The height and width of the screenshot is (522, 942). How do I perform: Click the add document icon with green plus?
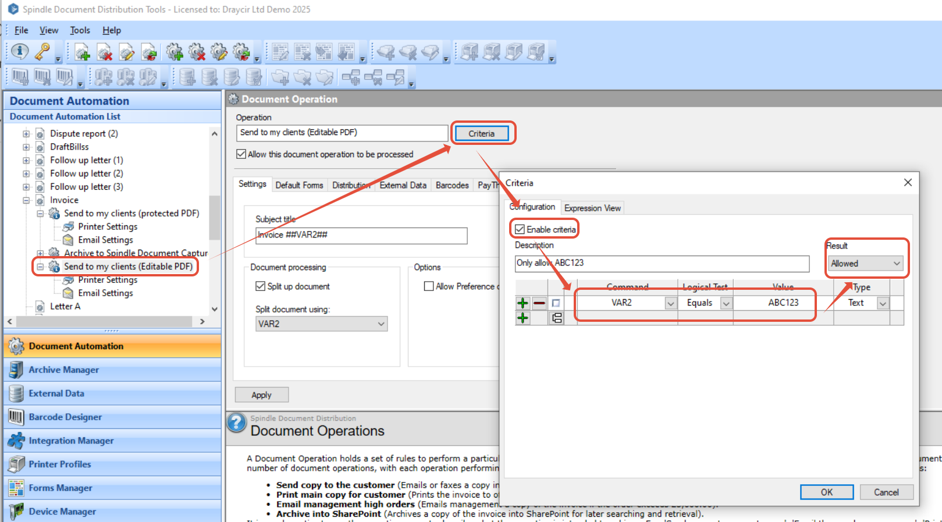82,52
